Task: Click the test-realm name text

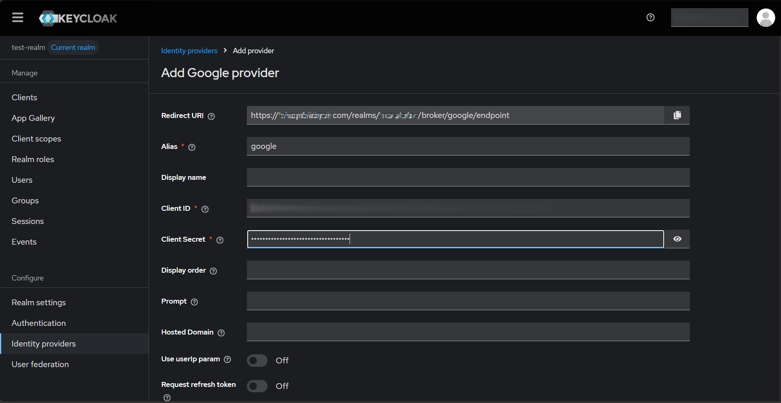Action: (28, 47)
